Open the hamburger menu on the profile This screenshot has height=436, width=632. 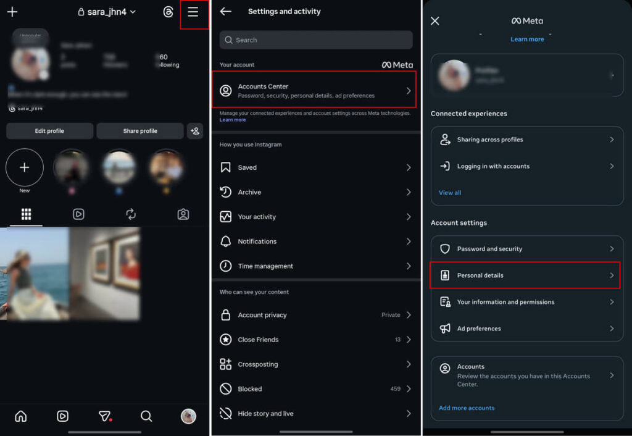coord(193,12)
